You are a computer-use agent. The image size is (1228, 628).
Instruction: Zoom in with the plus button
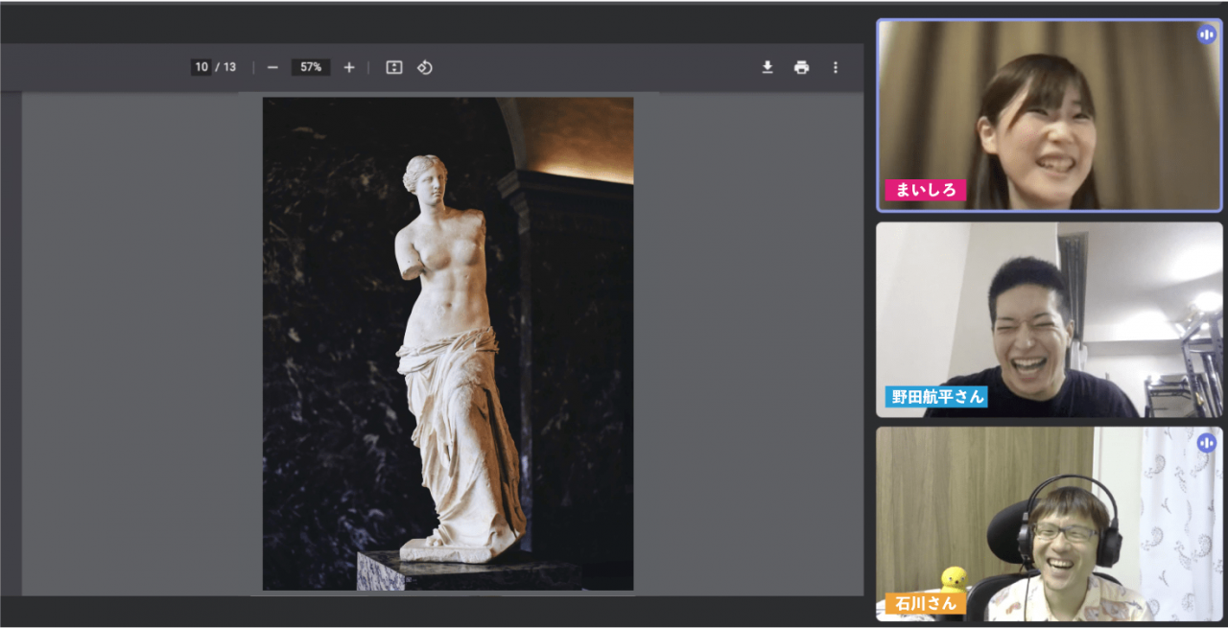[349, 67]
